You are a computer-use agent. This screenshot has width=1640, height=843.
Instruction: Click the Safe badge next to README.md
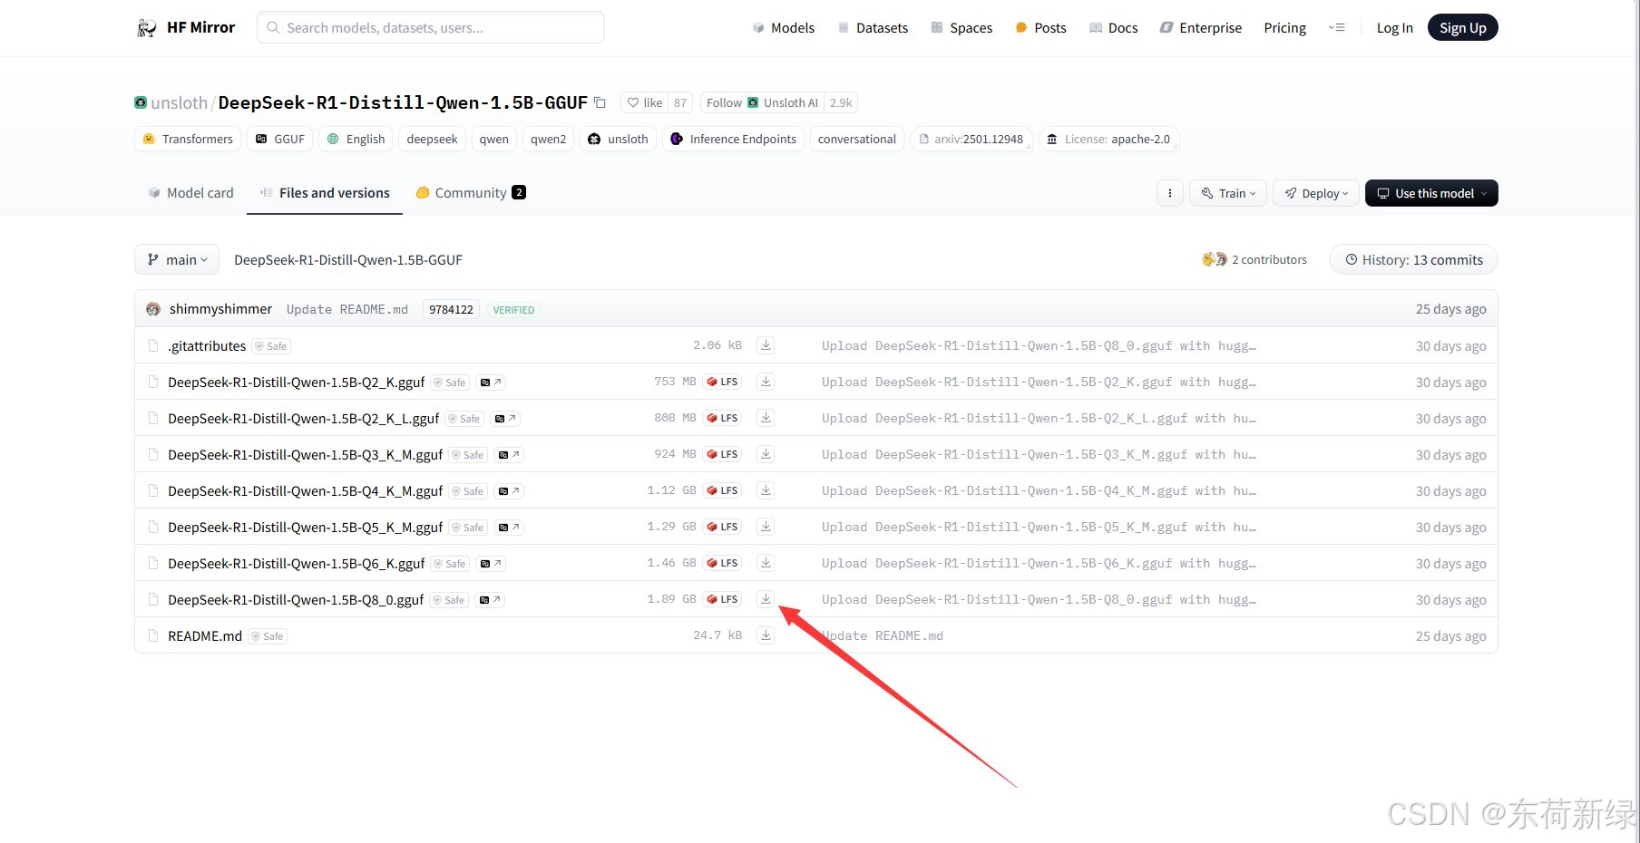(x=268, y=636)
